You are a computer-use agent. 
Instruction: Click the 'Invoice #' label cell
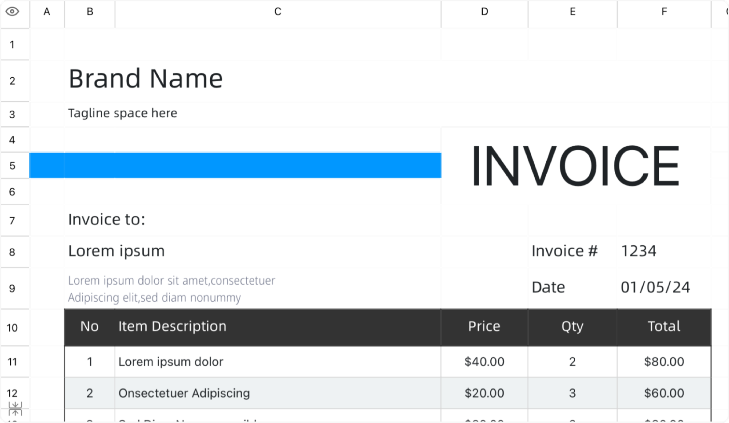(565, 251)
